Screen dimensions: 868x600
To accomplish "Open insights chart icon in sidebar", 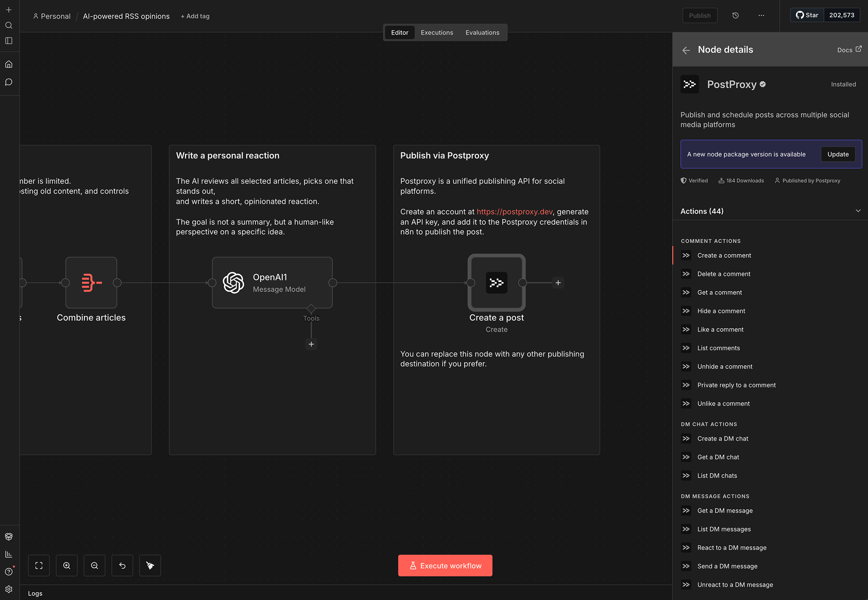I will pyautogui.click(x=9, y=554).
